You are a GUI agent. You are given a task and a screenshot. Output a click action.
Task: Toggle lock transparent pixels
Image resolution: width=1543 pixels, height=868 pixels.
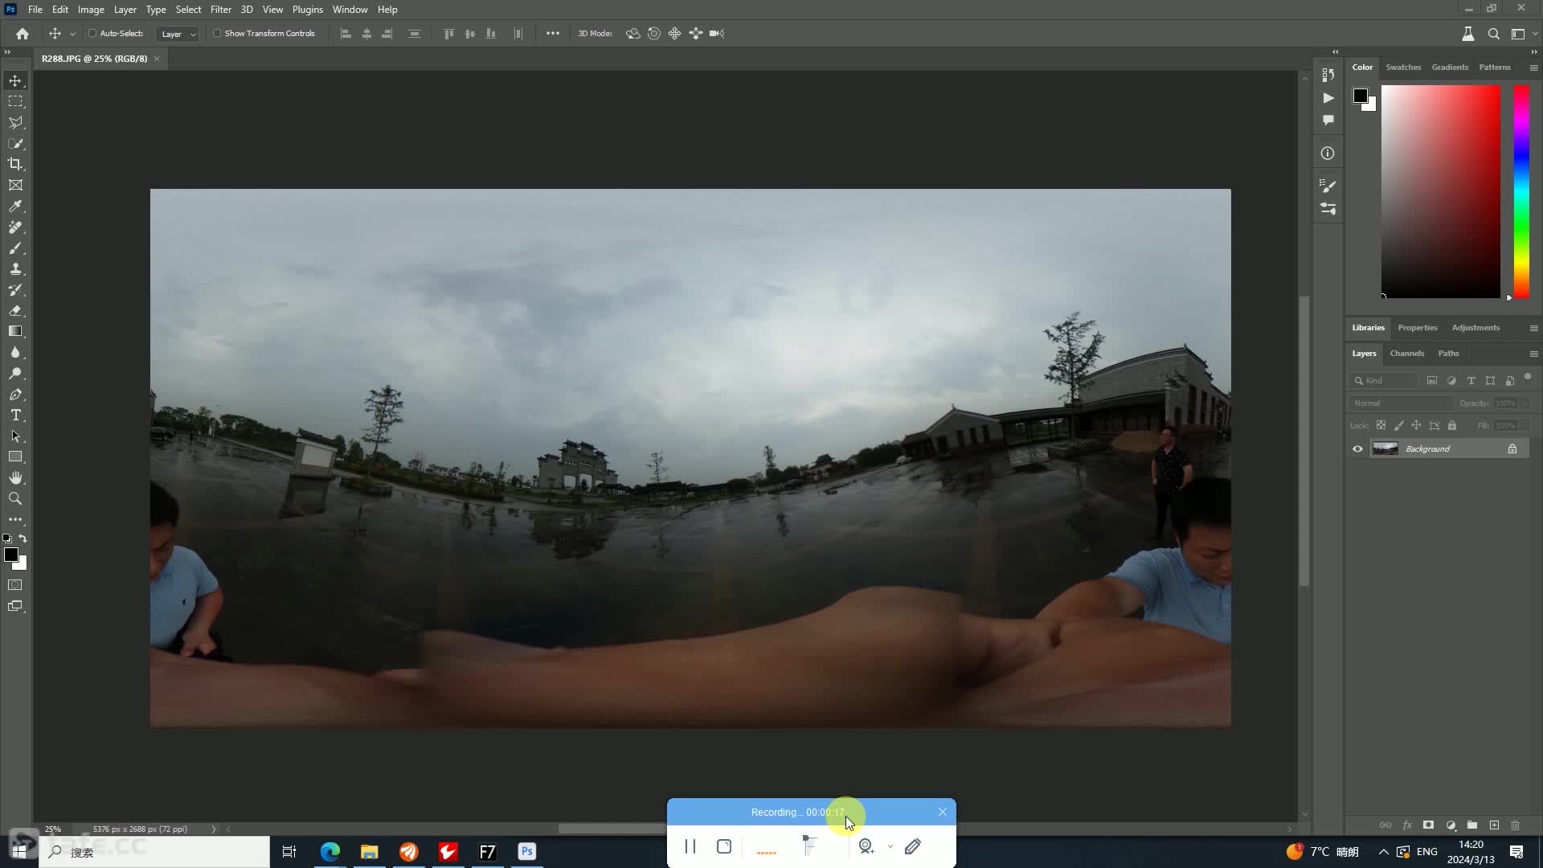[1381, 425]
